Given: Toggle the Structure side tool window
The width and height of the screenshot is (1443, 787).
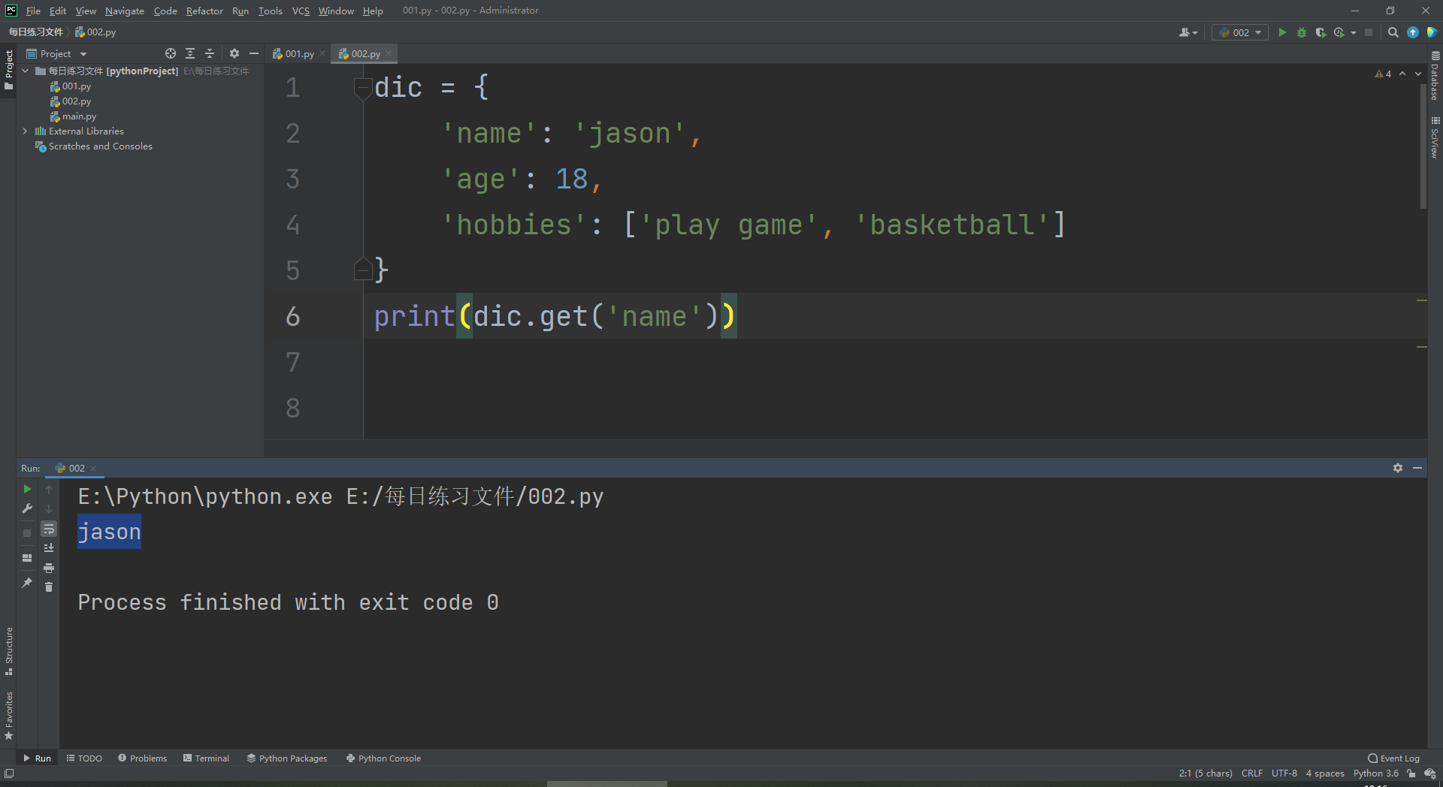Looking at the screenshot, I should click(9, 650).
